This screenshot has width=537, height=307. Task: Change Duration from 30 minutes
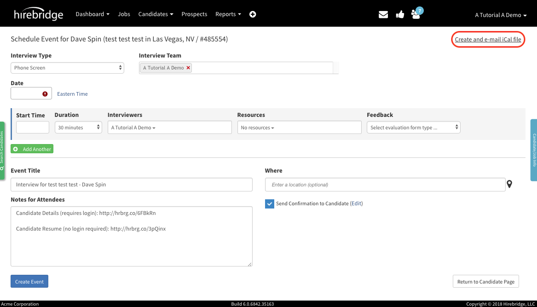[x=78, y=127]
